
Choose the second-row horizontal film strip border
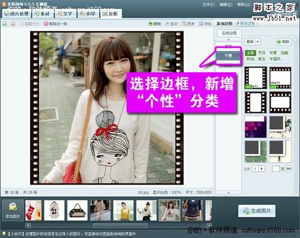point(280,102)
